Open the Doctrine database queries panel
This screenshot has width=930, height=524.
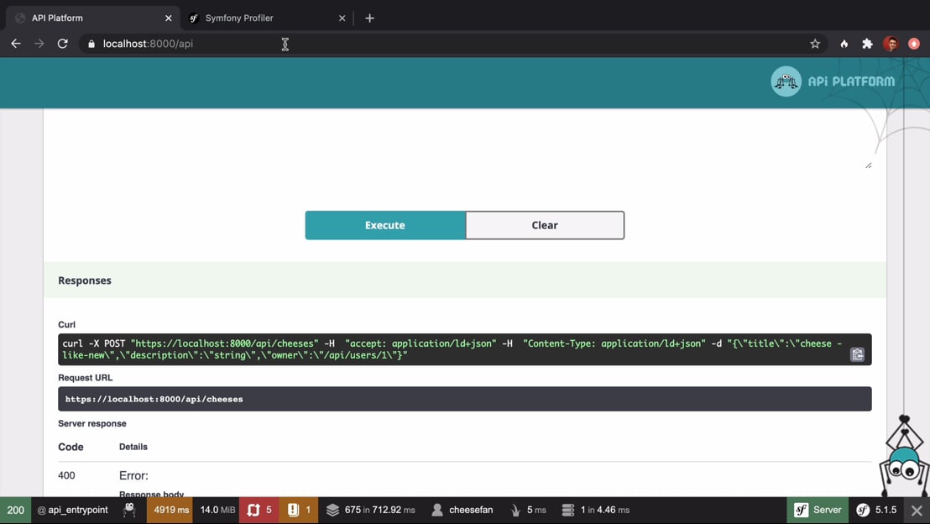pyautogui.click(x=594, y=510)
